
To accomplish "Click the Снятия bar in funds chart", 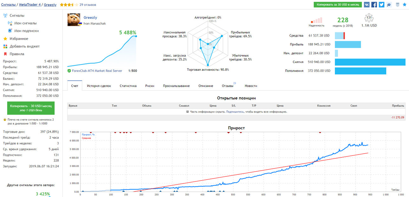I will (x=370, y=62).
